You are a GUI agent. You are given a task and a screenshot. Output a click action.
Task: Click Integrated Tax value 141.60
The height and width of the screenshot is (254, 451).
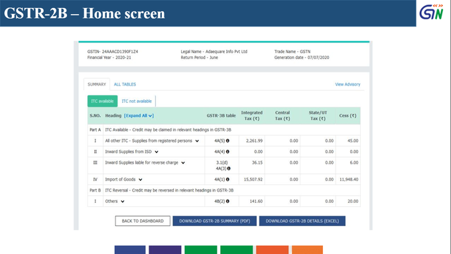click(x=256, y=201)
